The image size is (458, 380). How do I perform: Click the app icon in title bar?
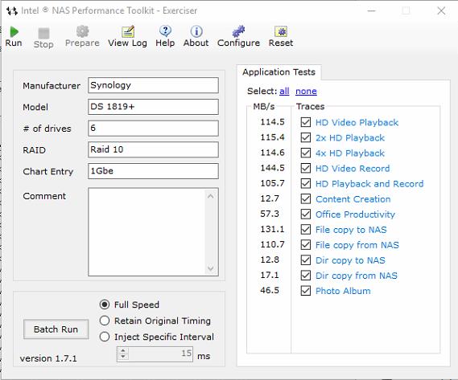click(12, 11)
